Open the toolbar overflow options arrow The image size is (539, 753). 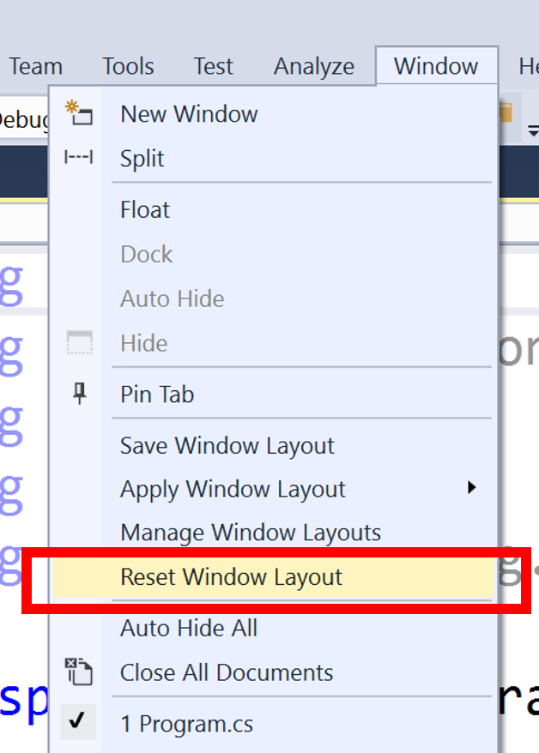click(x=533, y=130)
